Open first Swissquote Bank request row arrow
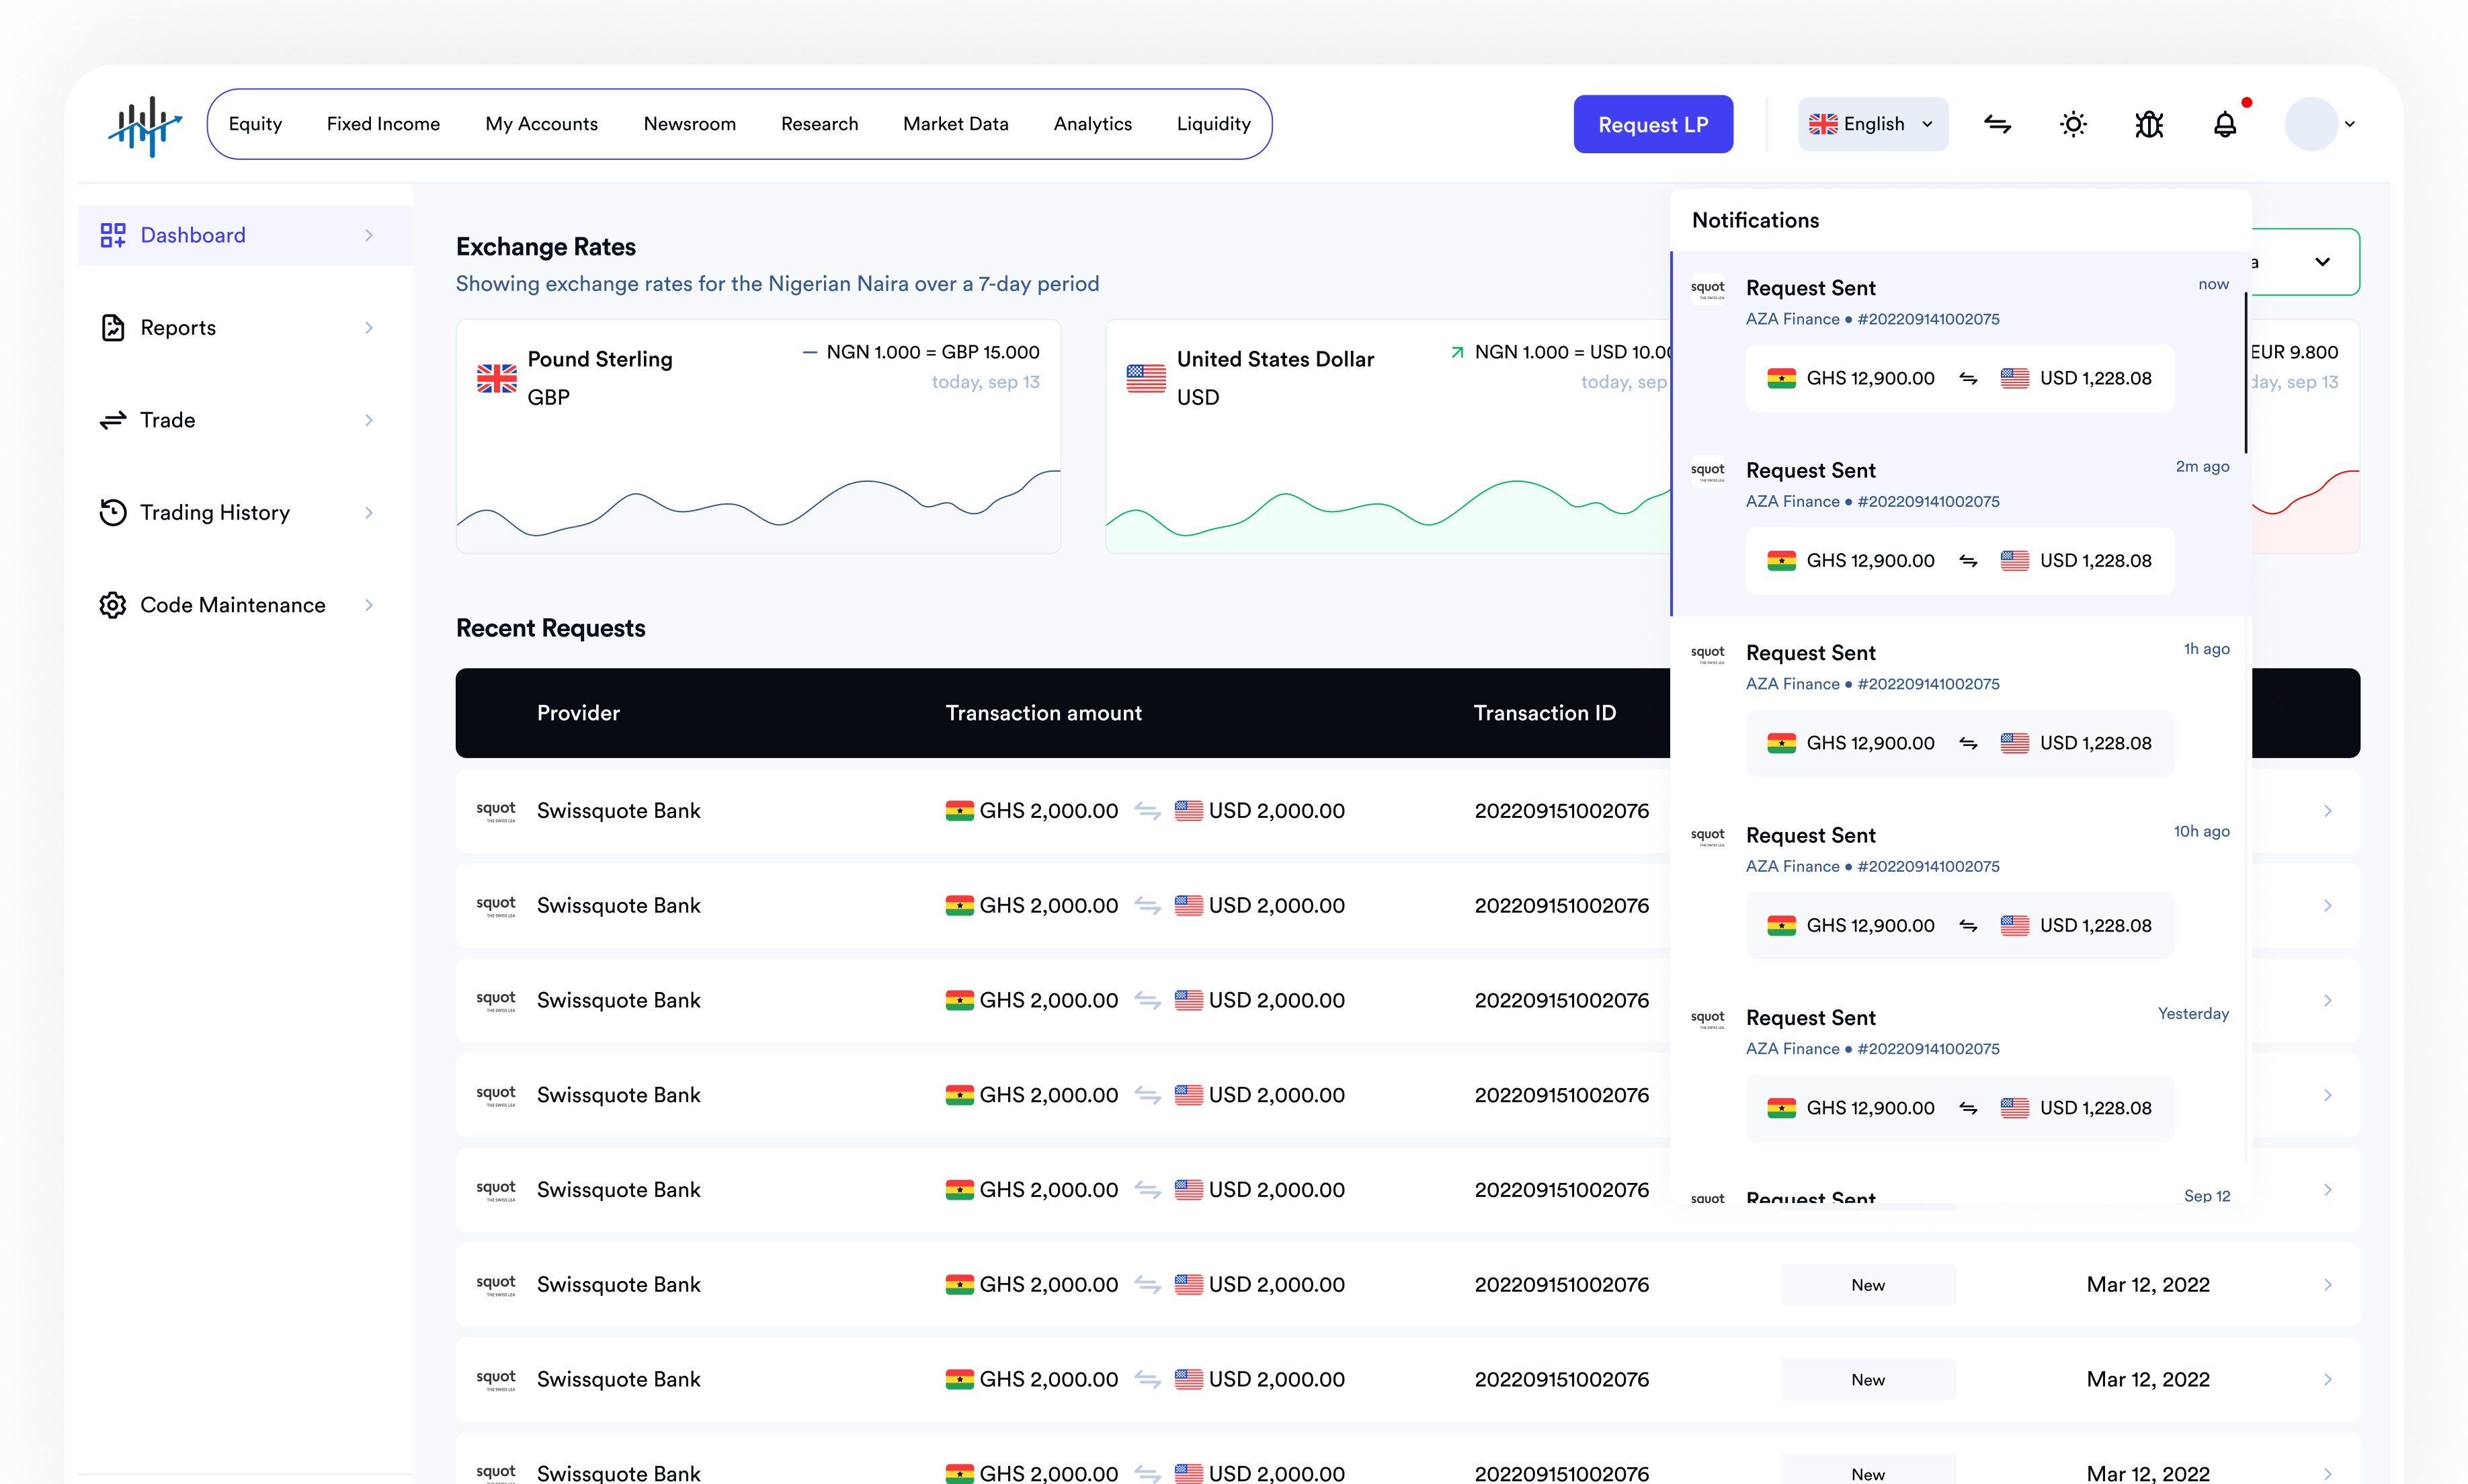 pyautogui.click(x=2327, y=811)
